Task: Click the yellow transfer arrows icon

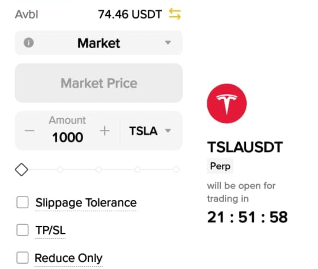Action: point(175,14)
